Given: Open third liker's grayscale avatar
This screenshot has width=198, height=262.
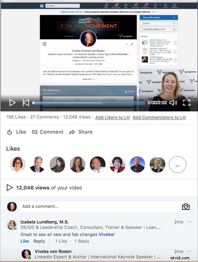Looking at the screenshot, I should tap(57, 165).
